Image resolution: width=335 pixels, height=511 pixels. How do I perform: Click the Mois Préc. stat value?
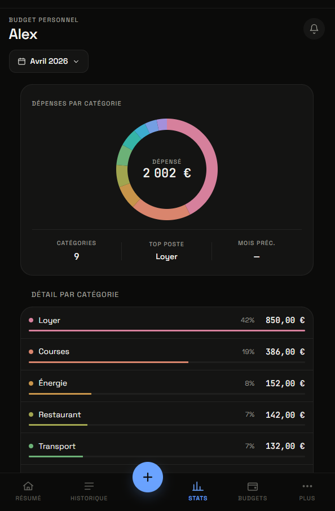coord(257,257)
